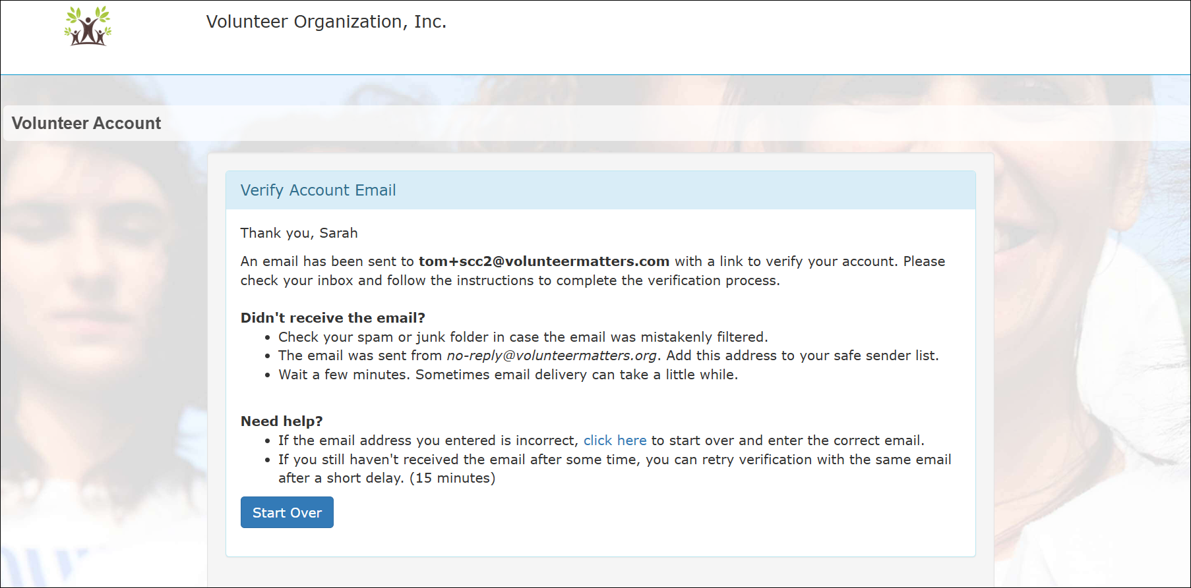The image size is (1191, 588).
Task: Click the spam or junk folder tip
Action: click(523, 337)
